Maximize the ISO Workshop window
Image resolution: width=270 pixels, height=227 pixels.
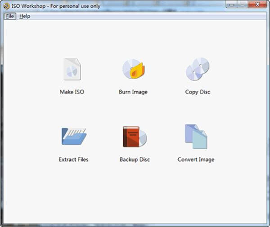pyautogui.click(x=243, y=4)
